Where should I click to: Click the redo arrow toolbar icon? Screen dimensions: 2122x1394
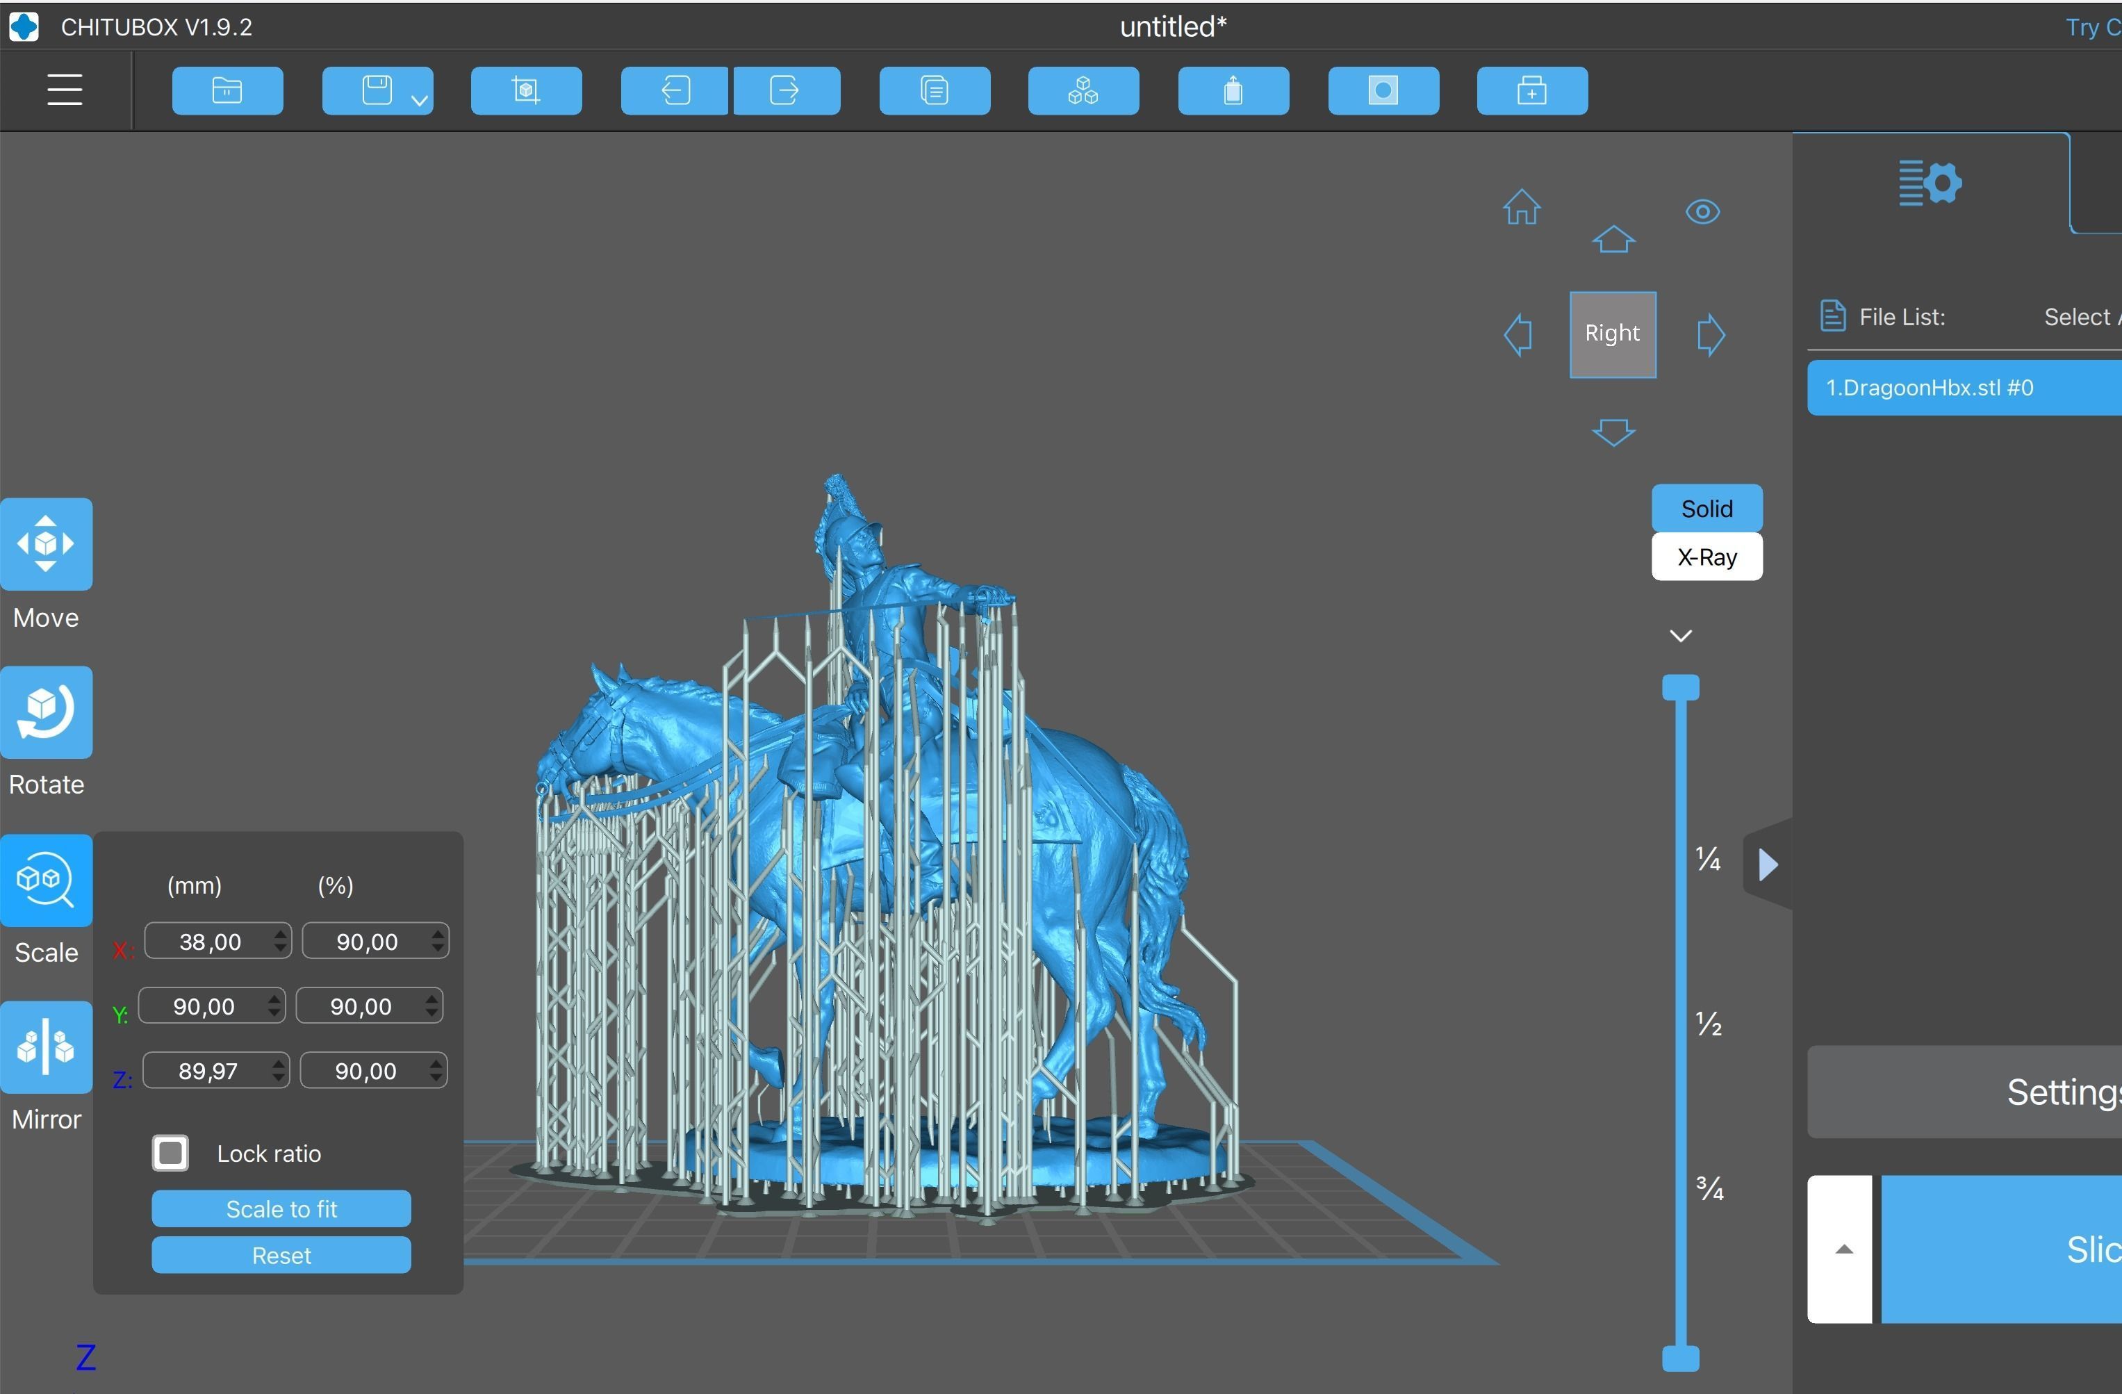point(785,90)
